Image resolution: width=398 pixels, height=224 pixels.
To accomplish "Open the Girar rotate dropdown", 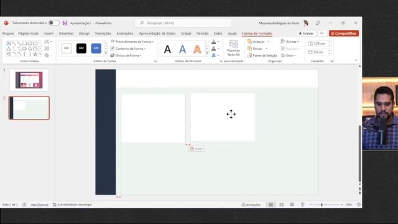I will pos(288,55).
